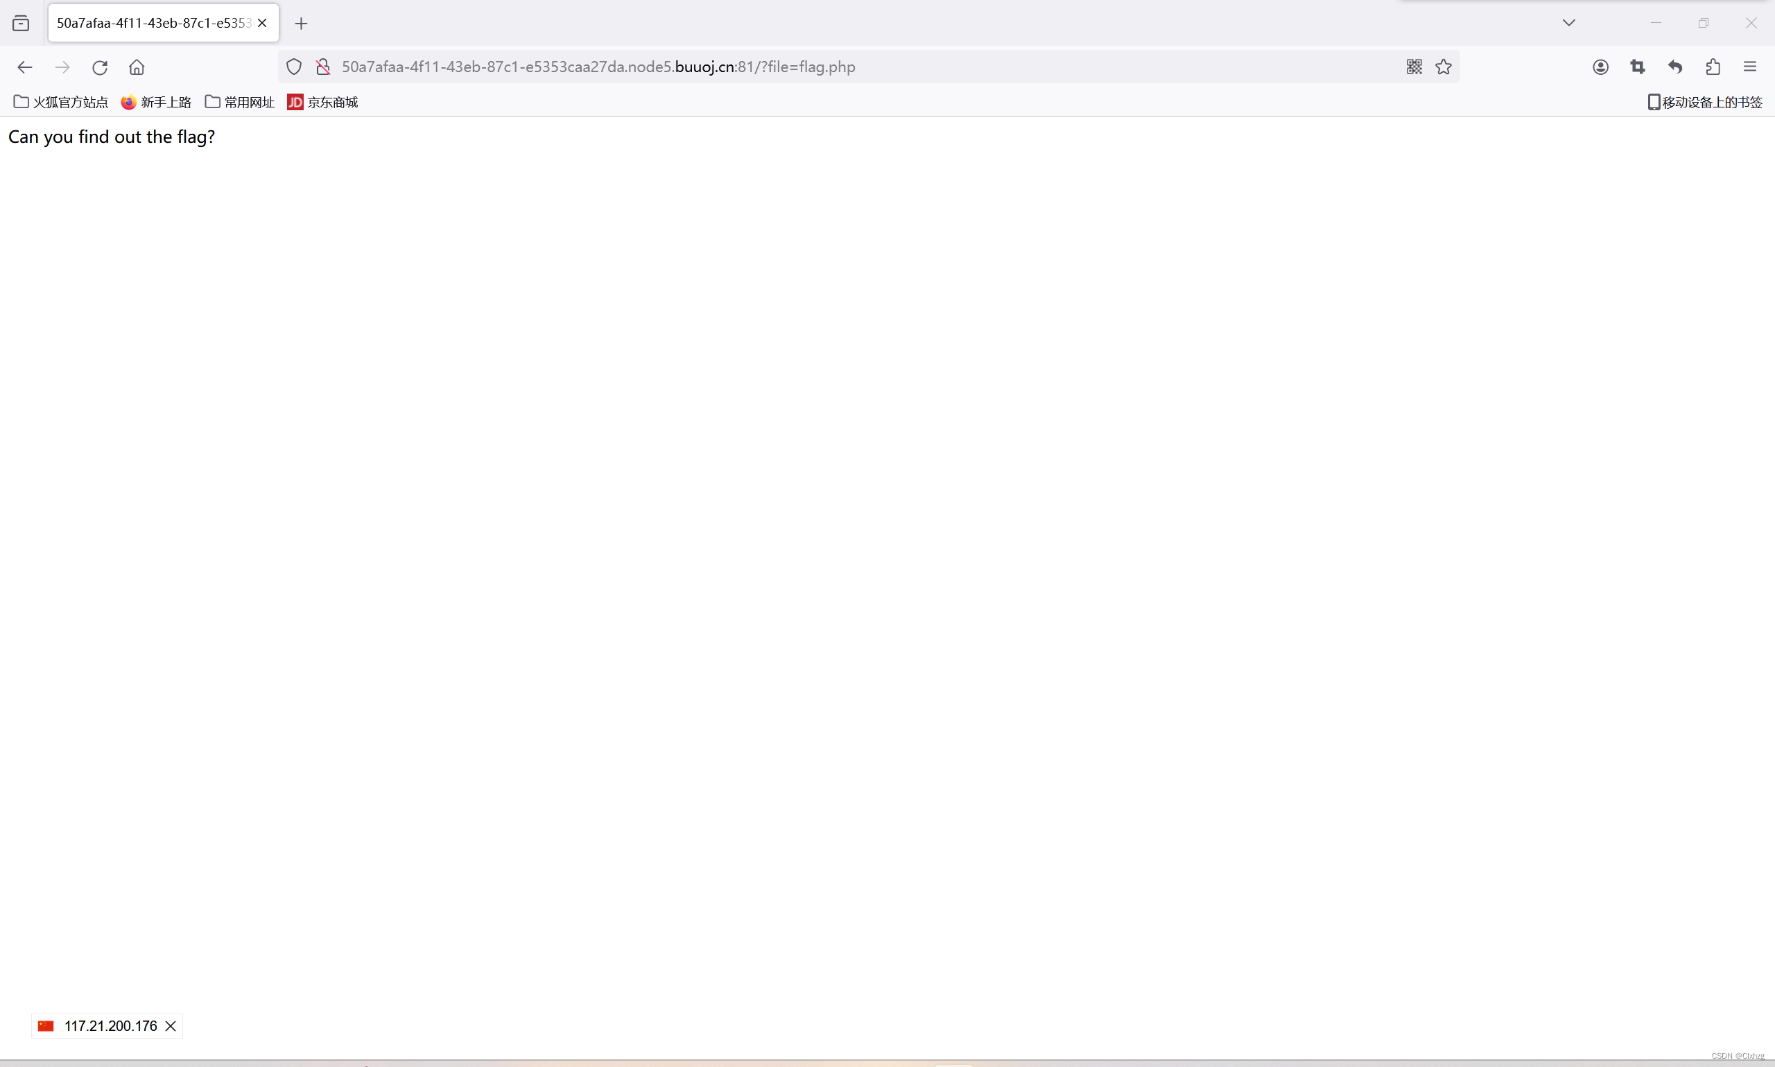Open the list-all-tabs dropdown chevron

[1568, 22]
